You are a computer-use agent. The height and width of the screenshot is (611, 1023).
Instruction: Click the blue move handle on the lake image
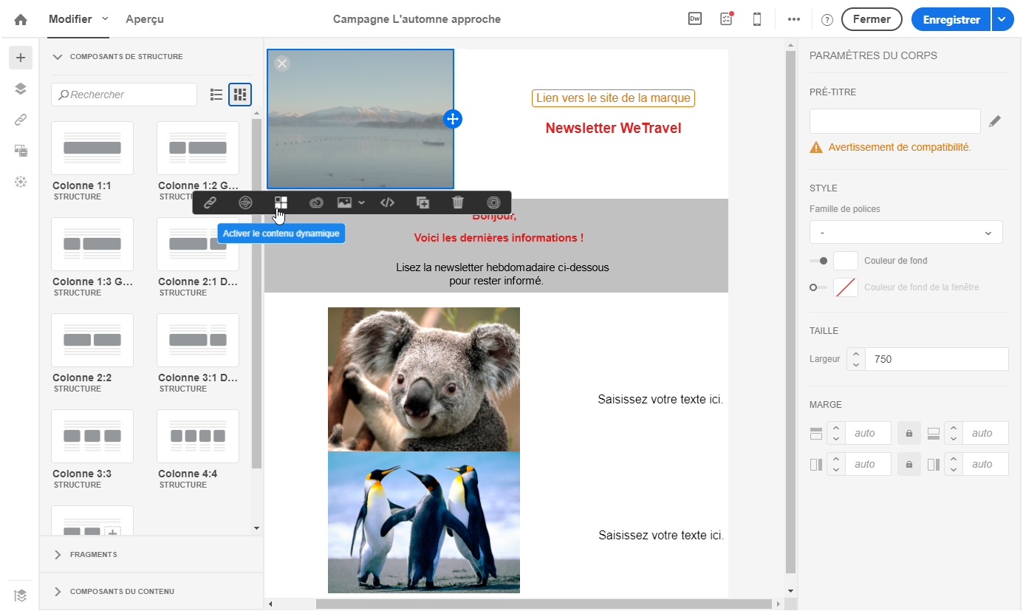(453, 118)
